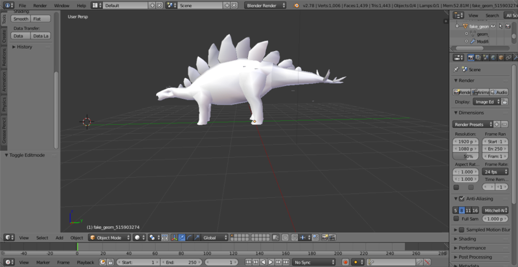
Task: Click the Data La (layout) button
Action: coord(41,36)
